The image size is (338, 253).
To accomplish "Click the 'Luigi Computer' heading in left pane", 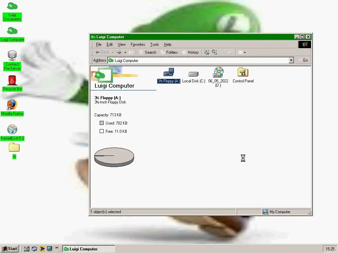I will click(x=115, y=86).
